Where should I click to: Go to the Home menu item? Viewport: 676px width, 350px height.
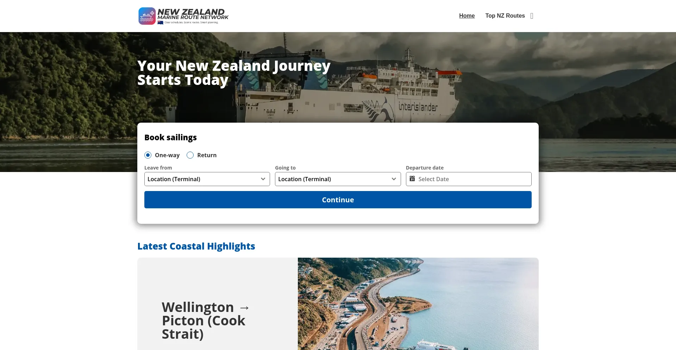[467, 16]
